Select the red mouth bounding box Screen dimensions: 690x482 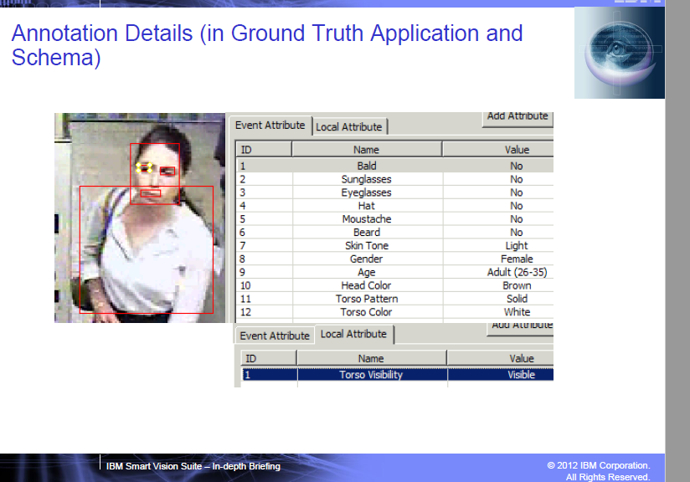click(x=151, y=193)
